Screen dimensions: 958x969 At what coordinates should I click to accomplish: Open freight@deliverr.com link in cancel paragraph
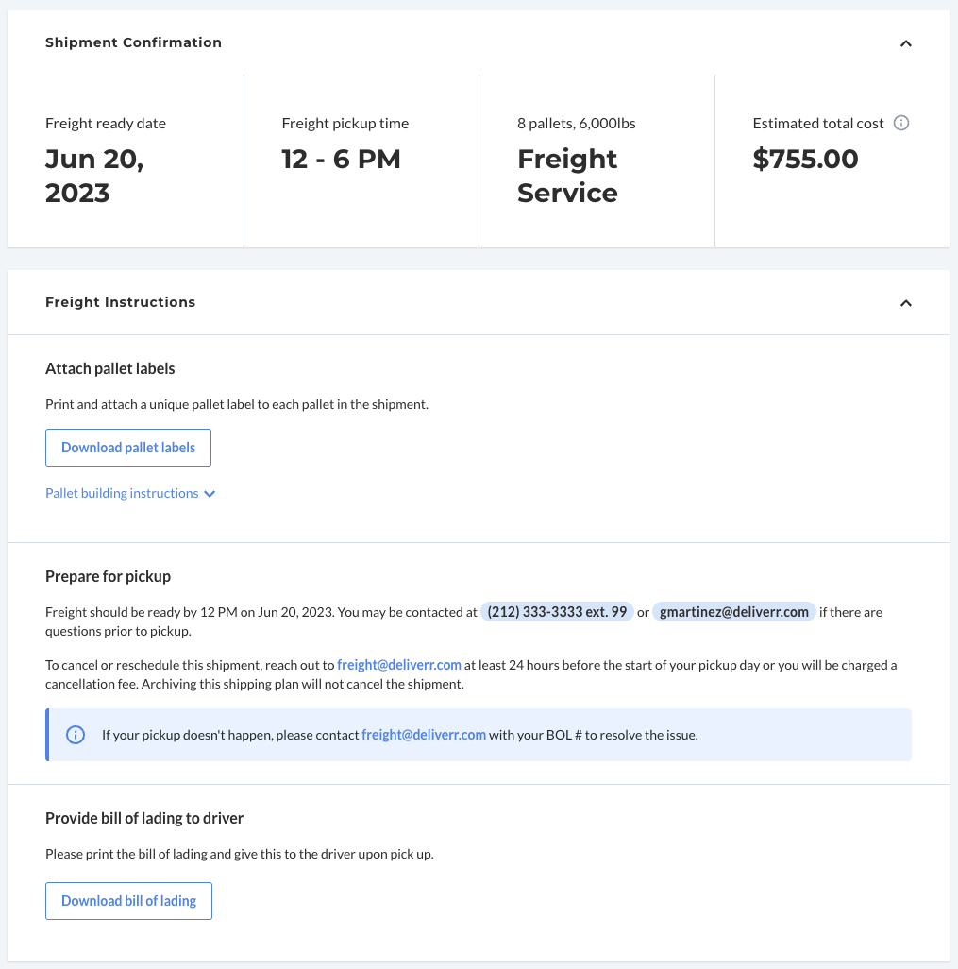[x=399, y=665]
